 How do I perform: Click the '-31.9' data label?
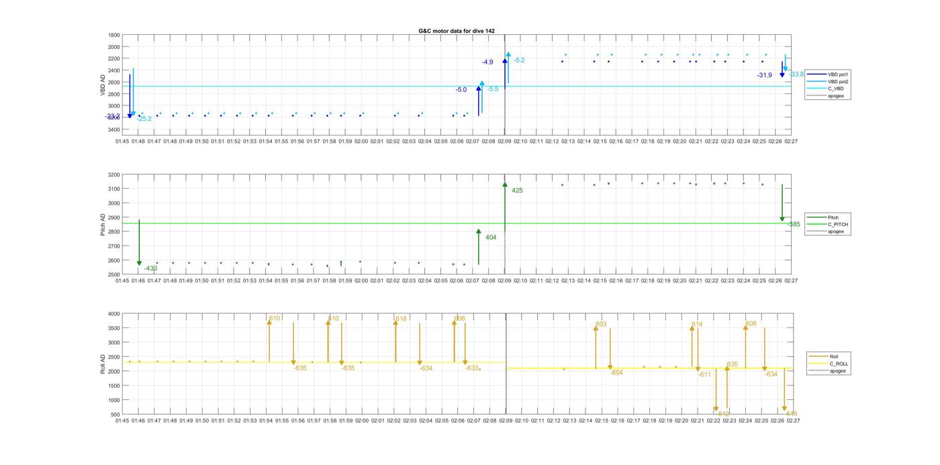764,76
